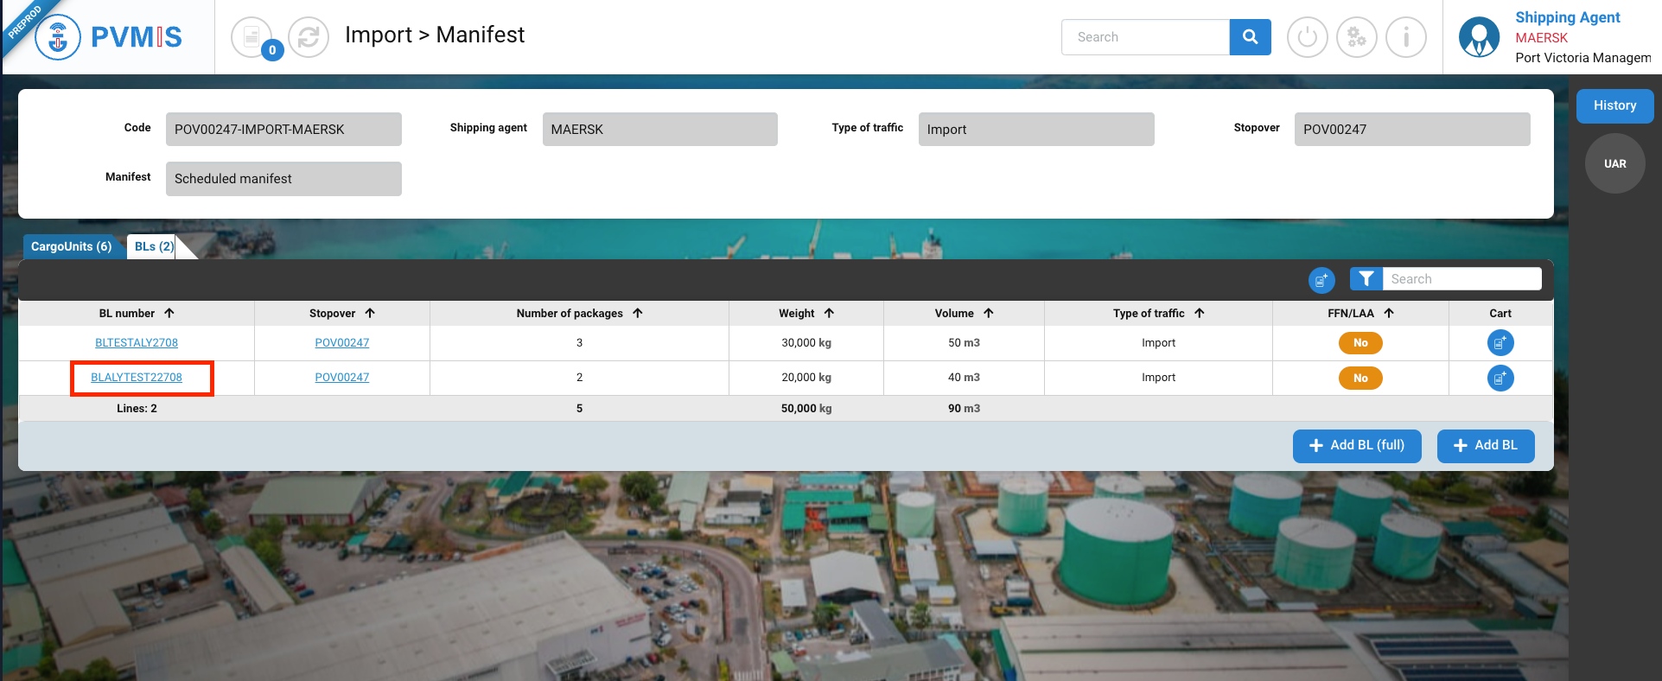
Task: Click the Shipping Agent user avatar
Action: pos(1479,37)
